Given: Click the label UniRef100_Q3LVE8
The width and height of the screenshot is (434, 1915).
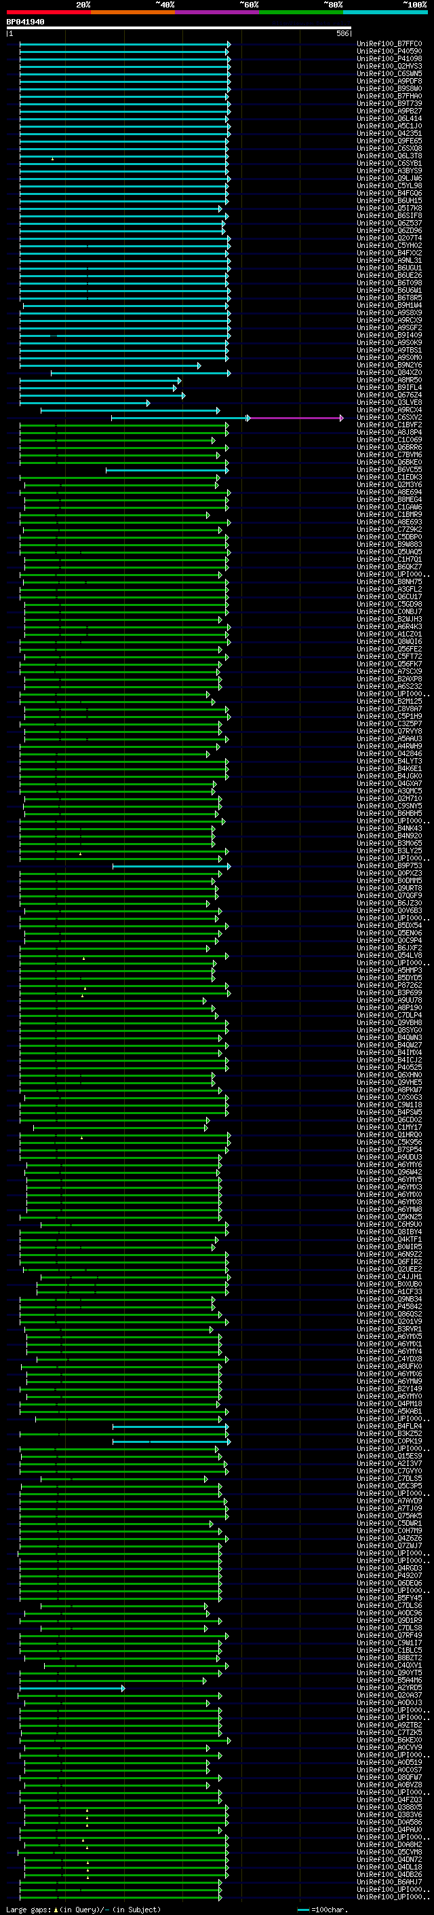Looking at the screenshot, I should (389, 403).
